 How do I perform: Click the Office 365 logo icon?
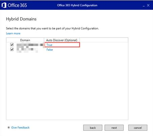(x=4, y=5)
